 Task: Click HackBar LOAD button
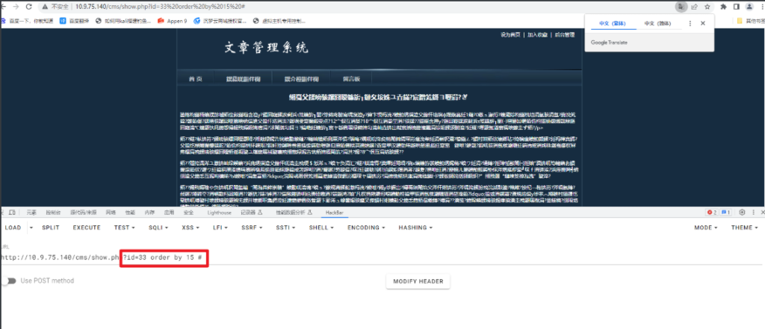pos(13,228)
